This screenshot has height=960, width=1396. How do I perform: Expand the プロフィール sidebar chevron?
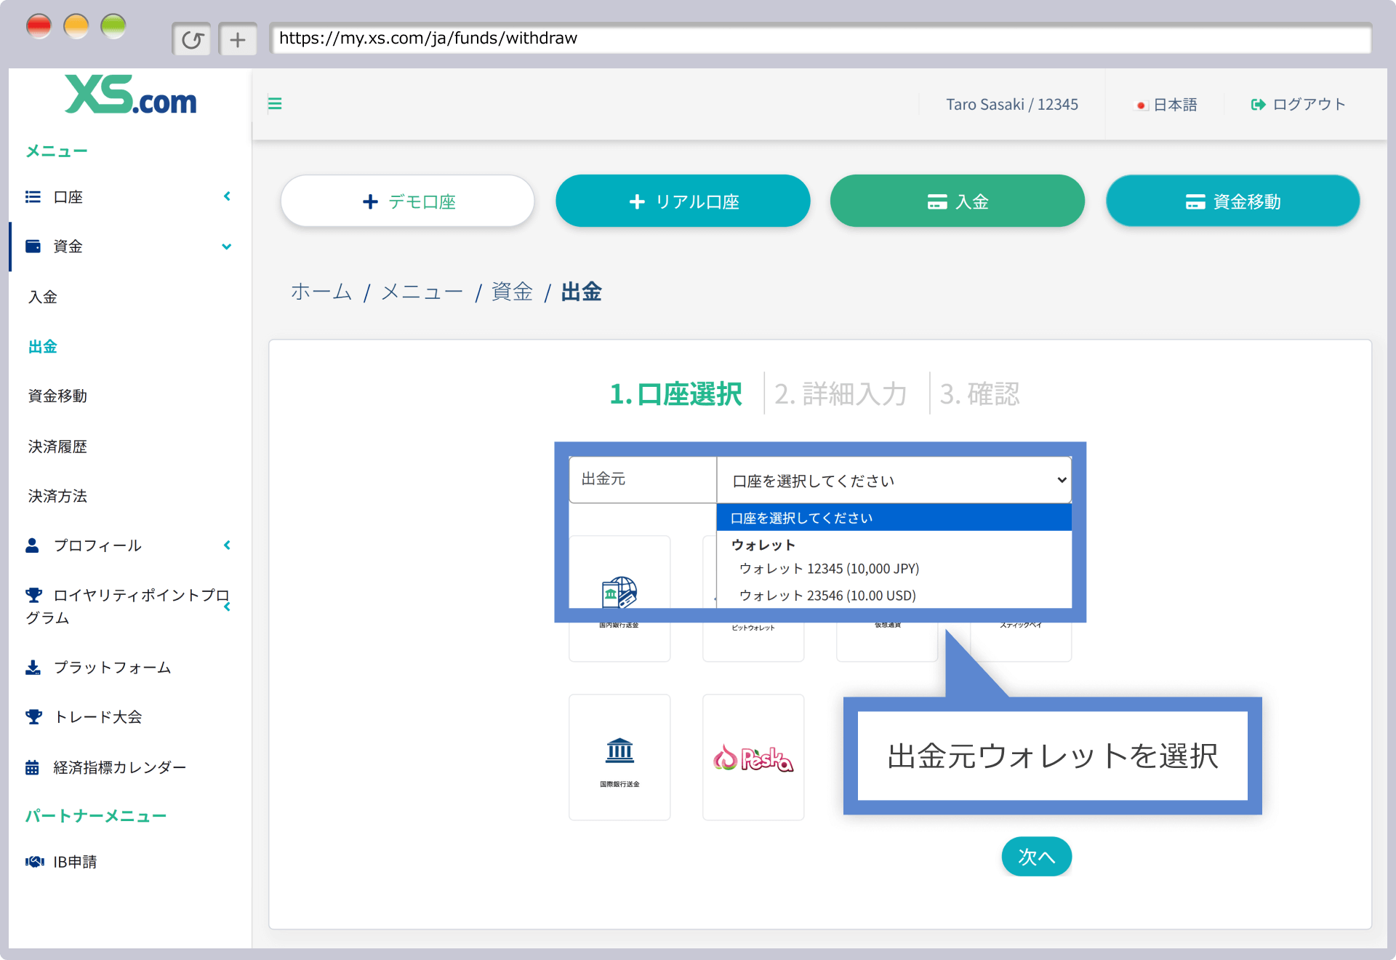click(x=227, y=545)
